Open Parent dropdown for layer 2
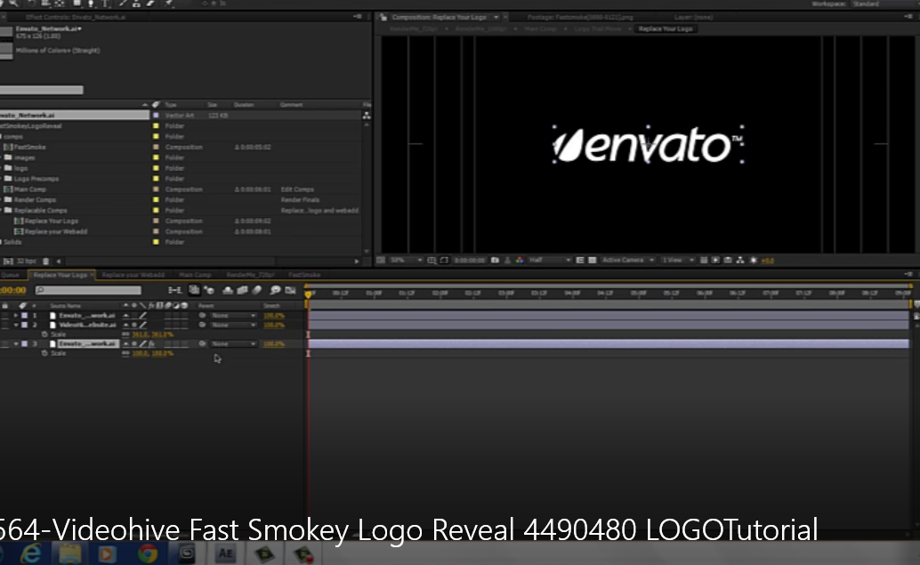Screen dimensions: 920x565 (233, 325)
